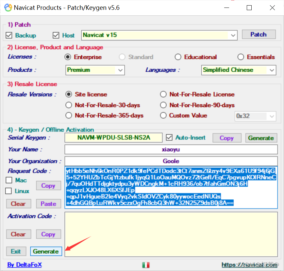Click the Exit button
Image resolution: width=284 pixels, height=271 pixels.
(16, 251)
